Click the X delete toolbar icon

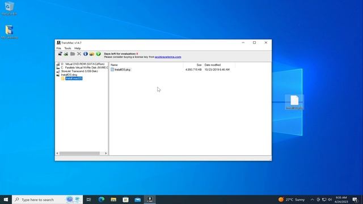[x=79, y=54]
